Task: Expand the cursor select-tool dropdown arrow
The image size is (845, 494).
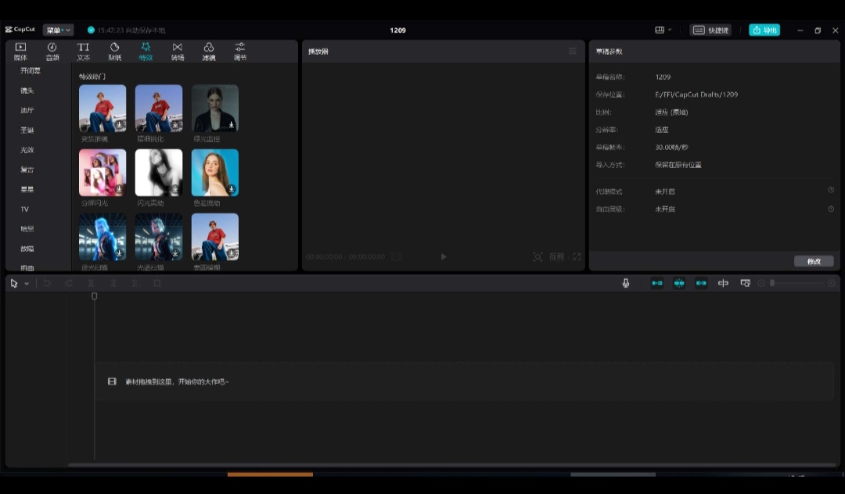Action: point(27,284)
